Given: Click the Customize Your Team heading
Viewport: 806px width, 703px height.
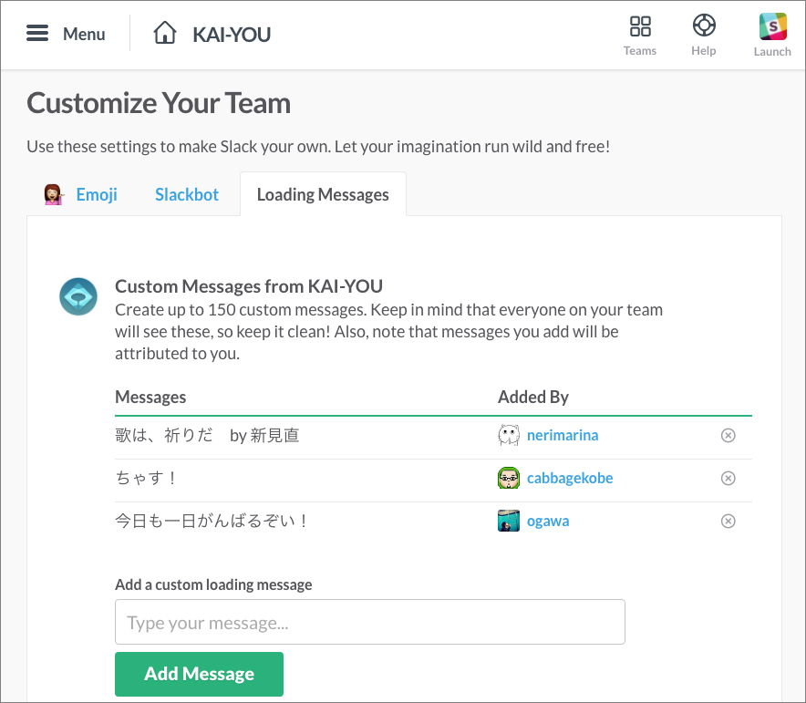Looking at the screenshot, I should pyautogui.click(x=159, y=103).
